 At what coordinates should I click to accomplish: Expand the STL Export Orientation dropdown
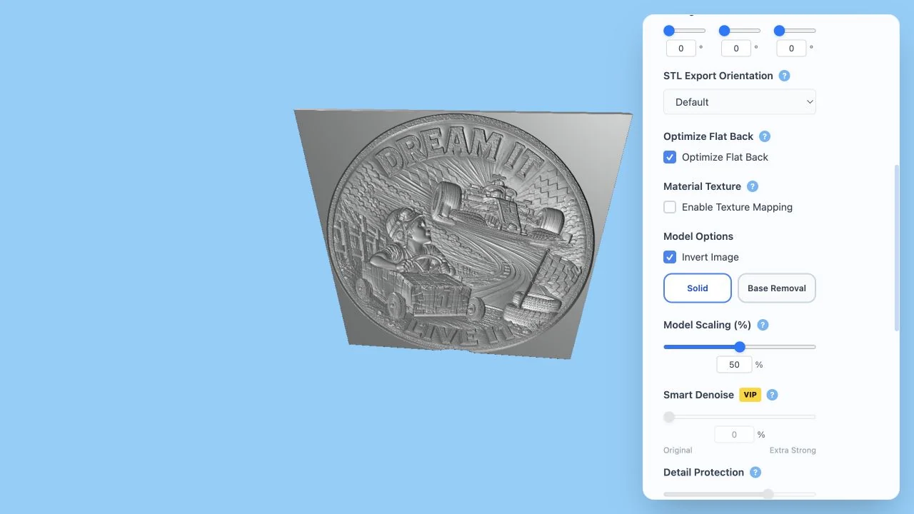pyautogui.click(x=740, y=102)
